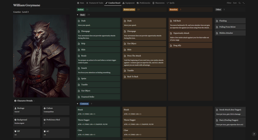This screenshot has height=140, width=258.
Task: Click the Oppurtunity Attack page icon
Action: tap(171, 33)
